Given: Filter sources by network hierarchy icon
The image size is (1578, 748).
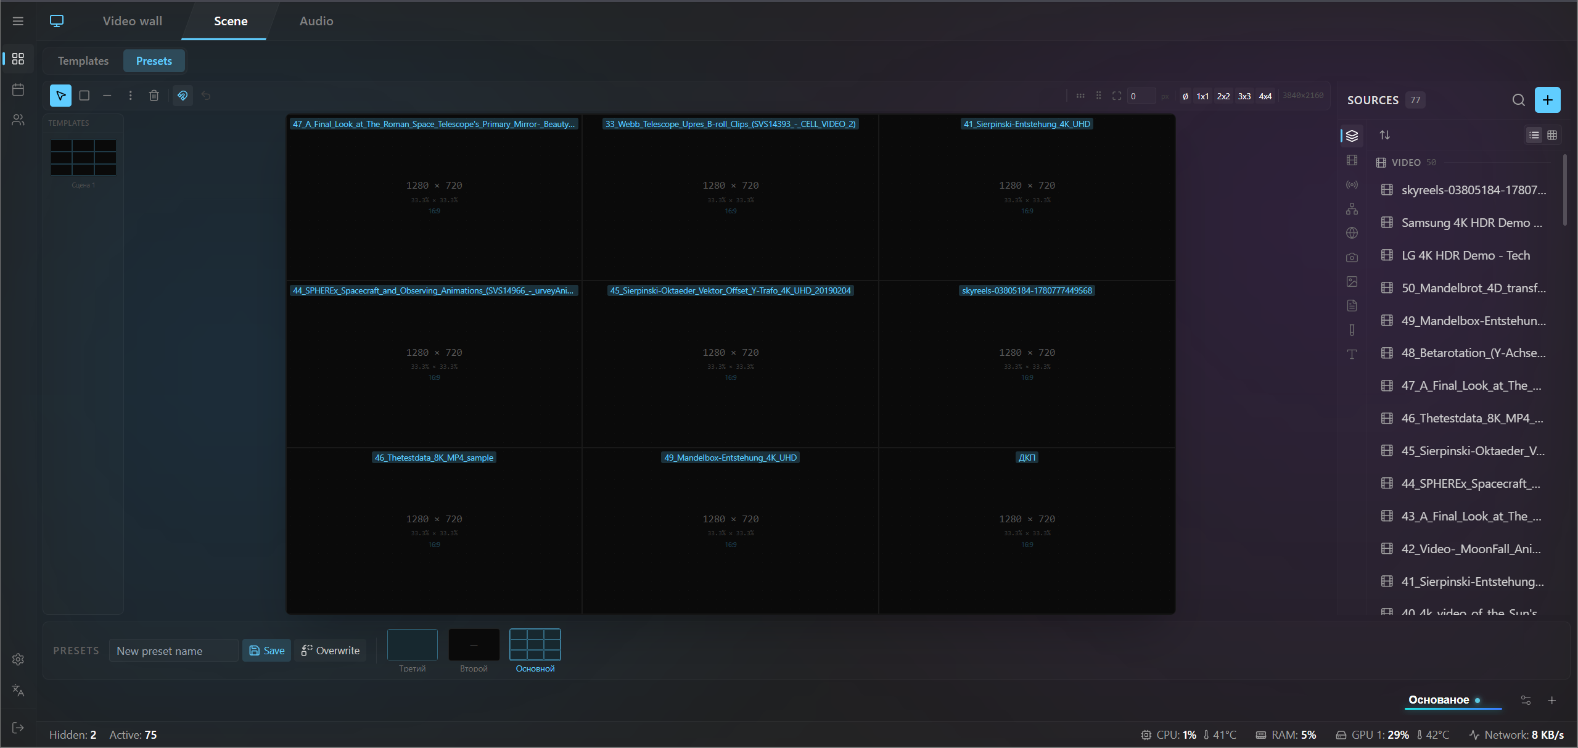Looking at the screenshot, I should coord(1352,209).
